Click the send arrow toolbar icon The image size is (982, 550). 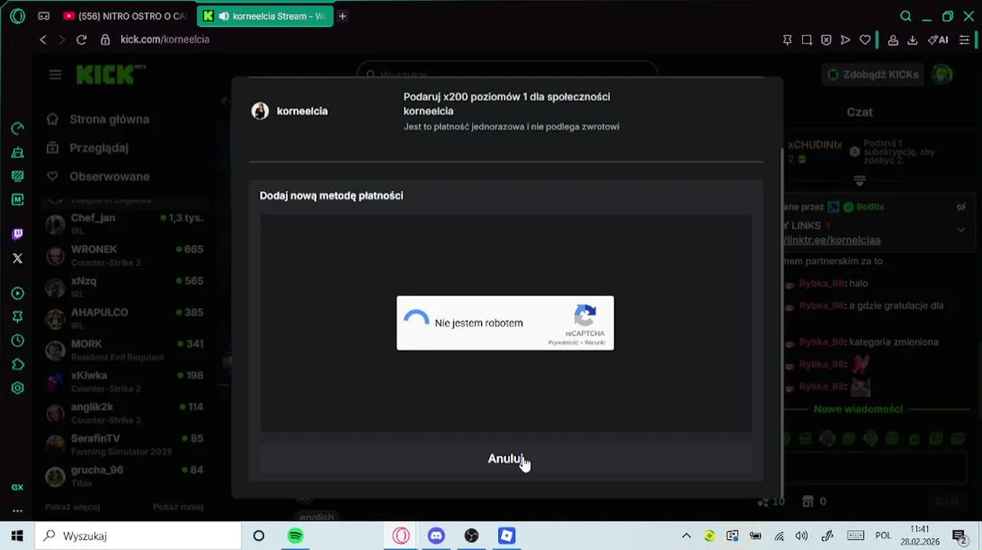(845, 40)
